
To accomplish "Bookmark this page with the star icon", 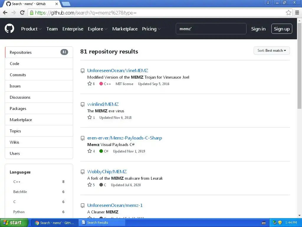I will (x=288, y=13).
